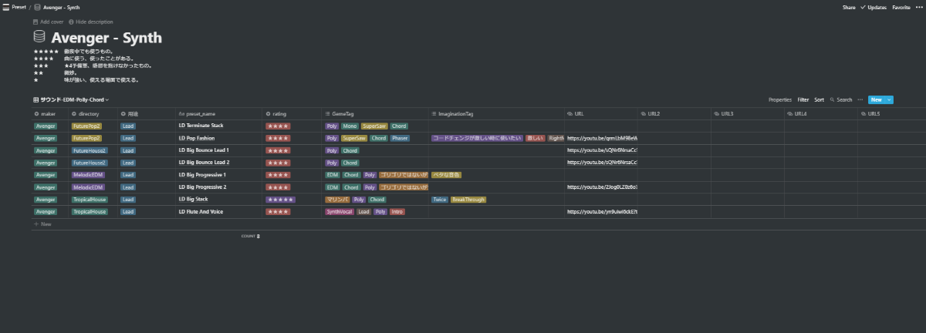Open the LD Big Bounce Lead 1 YouTube URL
Screen dimensions: 926x333
coord(602,150)
